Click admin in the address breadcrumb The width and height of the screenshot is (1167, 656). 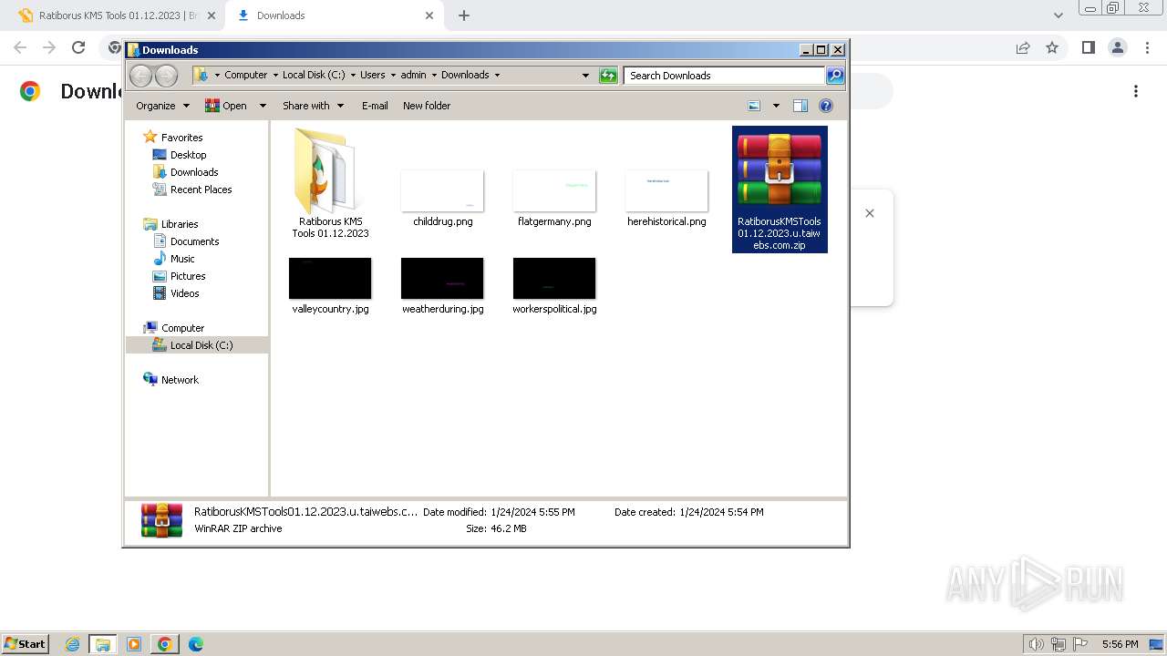pos(413,76)
